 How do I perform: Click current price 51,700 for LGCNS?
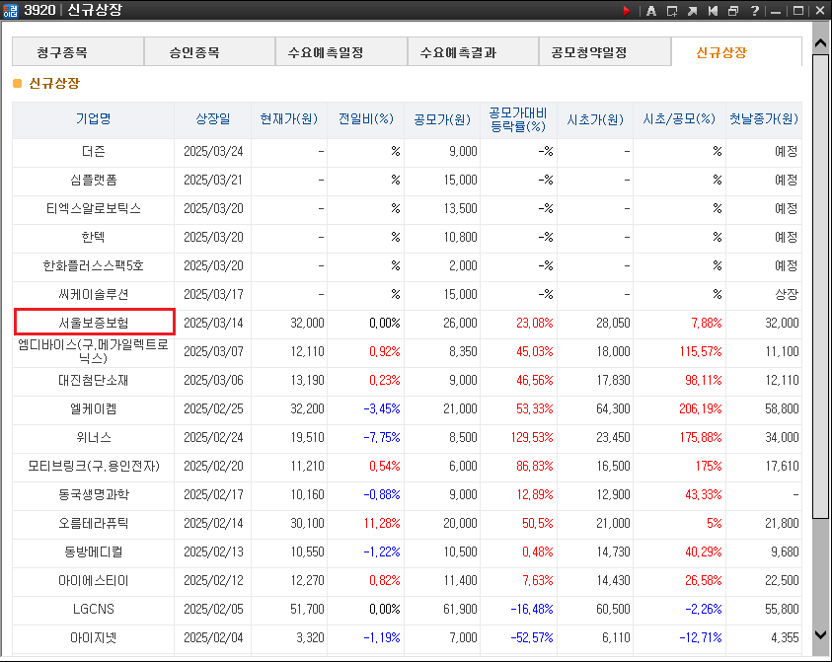pyautogui.click(x=307, y=610)
